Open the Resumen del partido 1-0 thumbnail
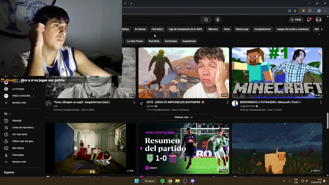Viewport: 329px width, 185px height. (x=184, y=148)
